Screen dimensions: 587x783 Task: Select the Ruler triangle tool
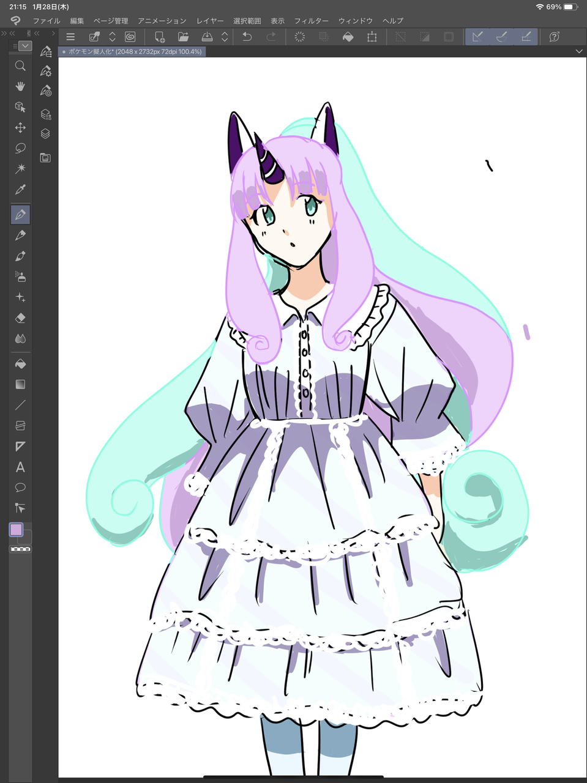[20, 447]
